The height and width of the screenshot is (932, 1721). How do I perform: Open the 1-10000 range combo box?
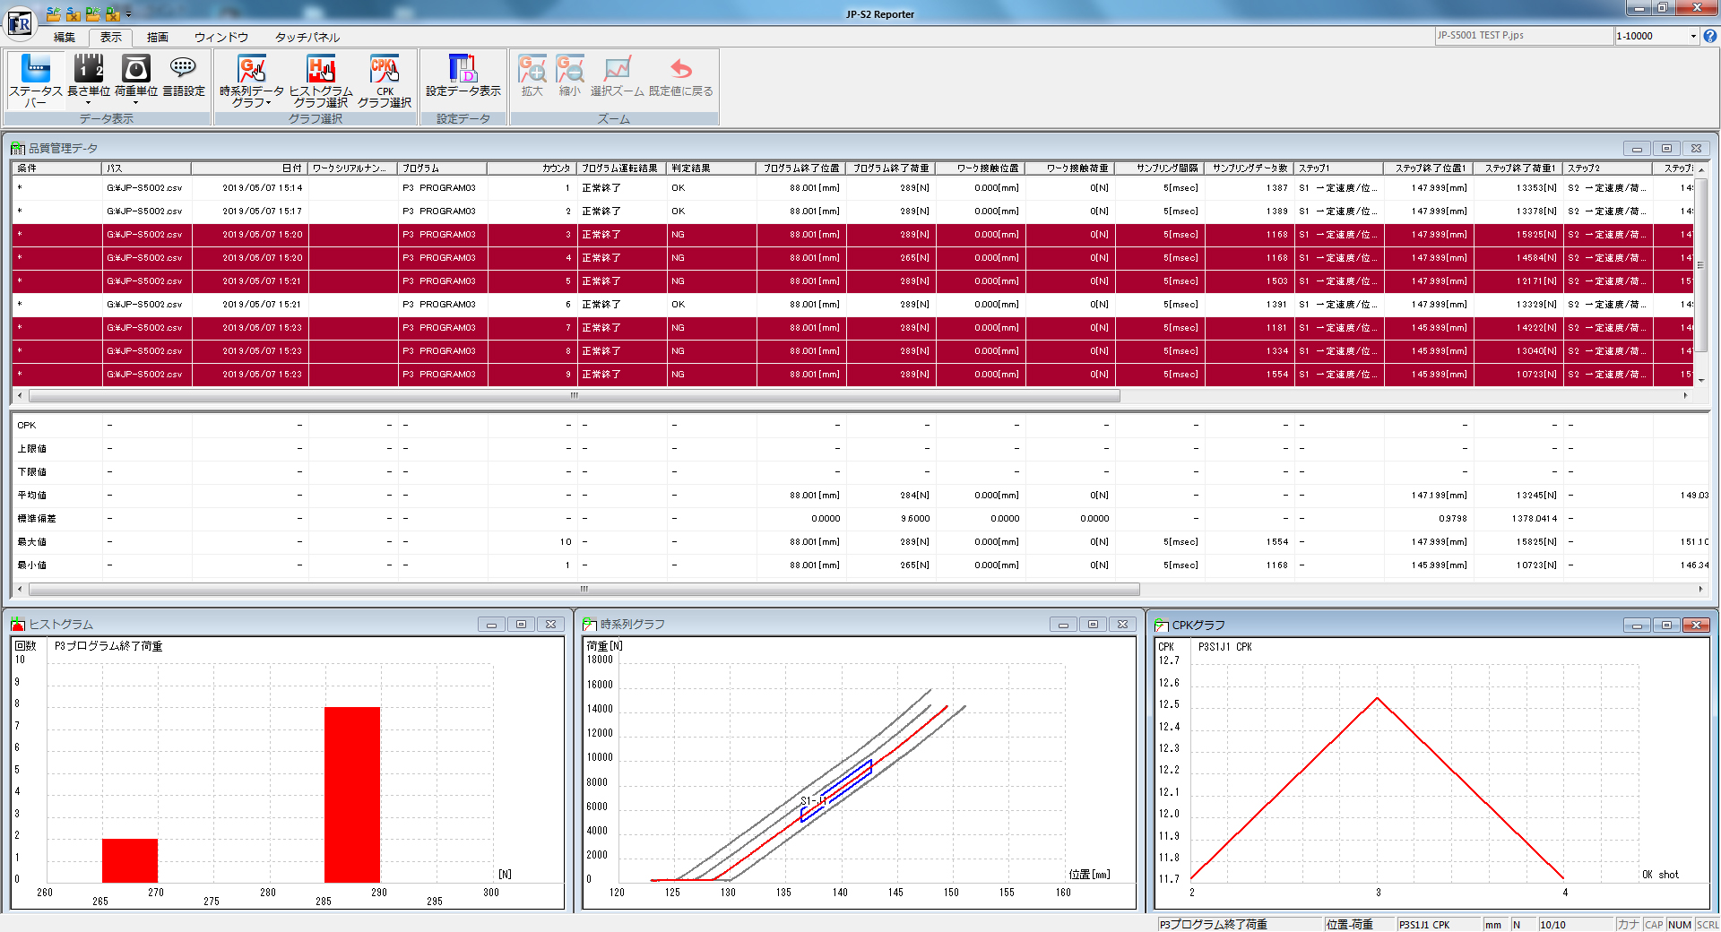pos(1692,36)
